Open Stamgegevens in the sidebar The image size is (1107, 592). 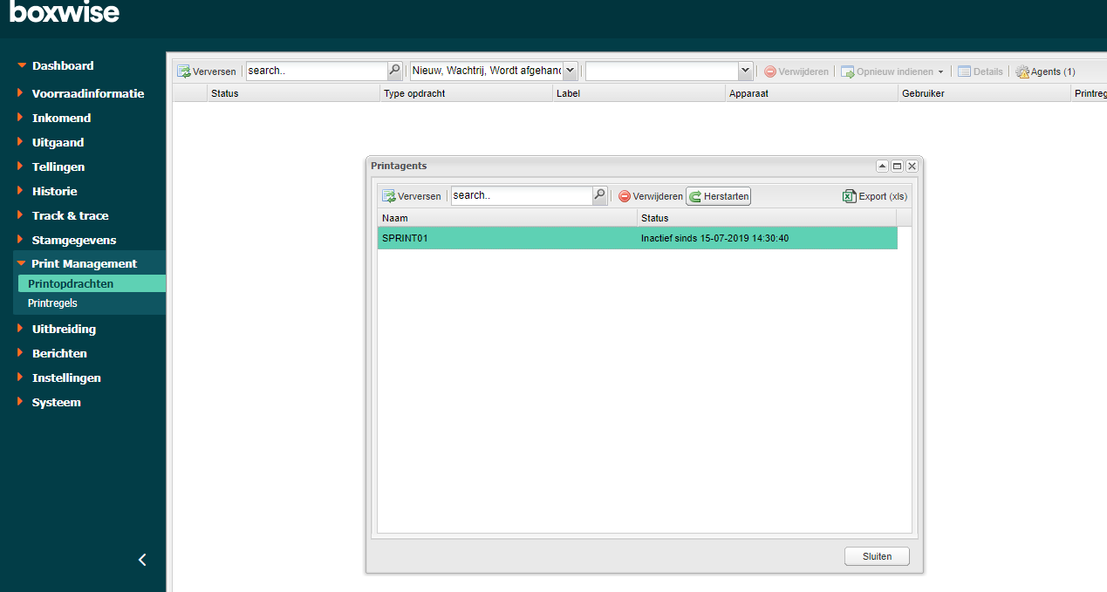73,240
